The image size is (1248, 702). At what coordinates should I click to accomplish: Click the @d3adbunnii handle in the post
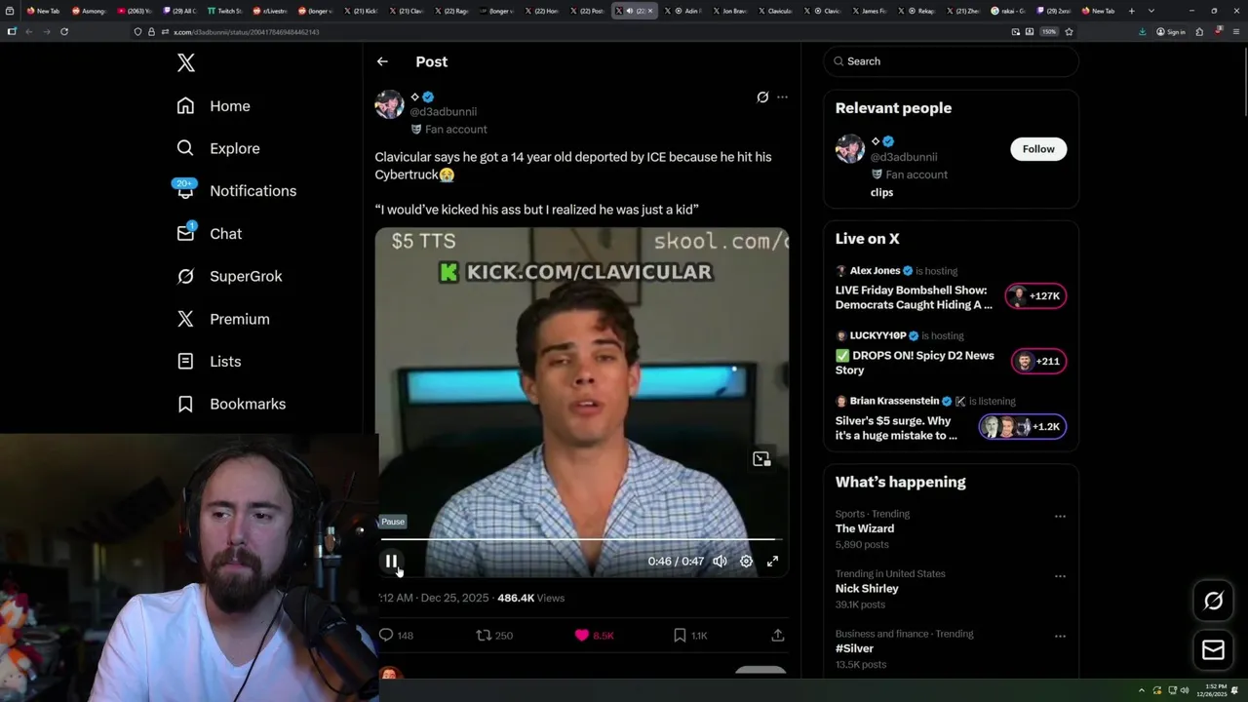coord(443,112)
